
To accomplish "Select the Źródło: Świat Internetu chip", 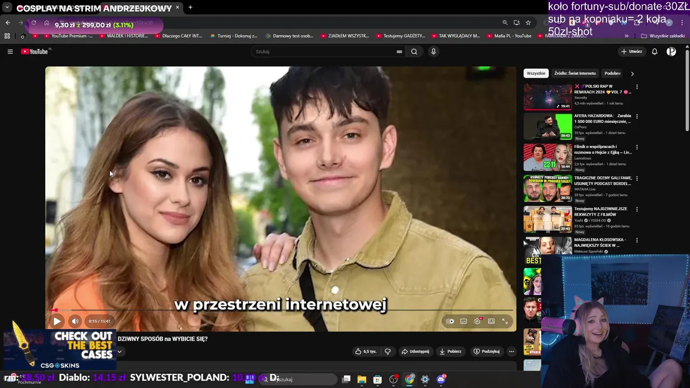I will pyautogui.click(x=575, y=73).
